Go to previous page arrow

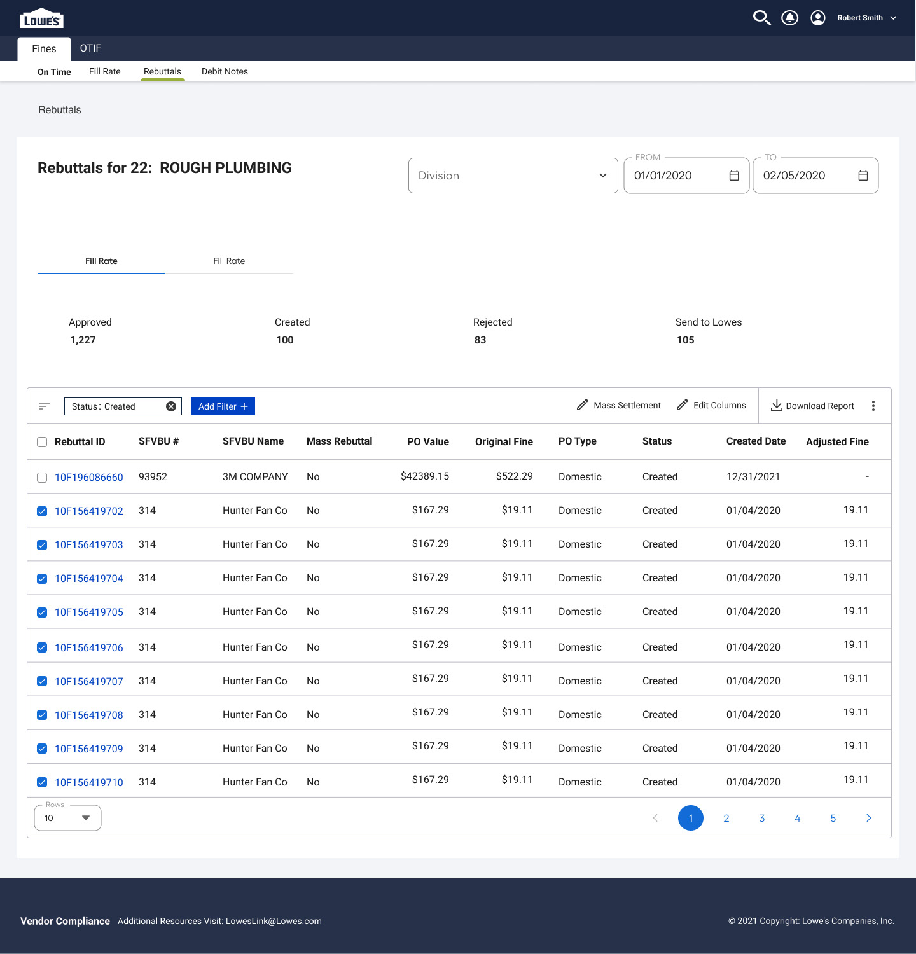coord(655,818)
